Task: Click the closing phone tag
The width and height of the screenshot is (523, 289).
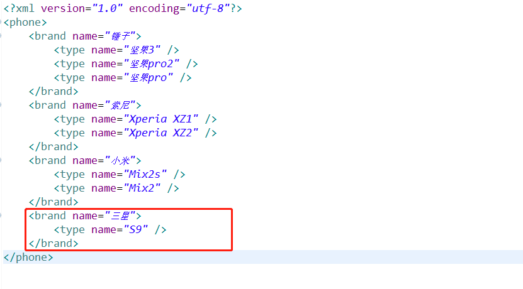Action: [x=28, y=257]
